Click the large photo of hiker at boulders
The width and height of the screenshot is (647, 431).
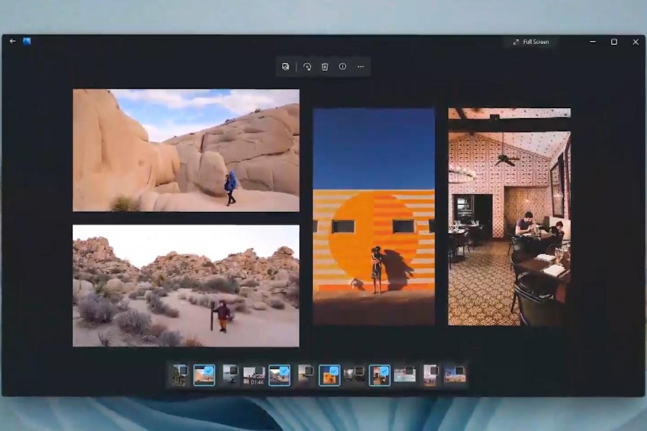point(186,150)
